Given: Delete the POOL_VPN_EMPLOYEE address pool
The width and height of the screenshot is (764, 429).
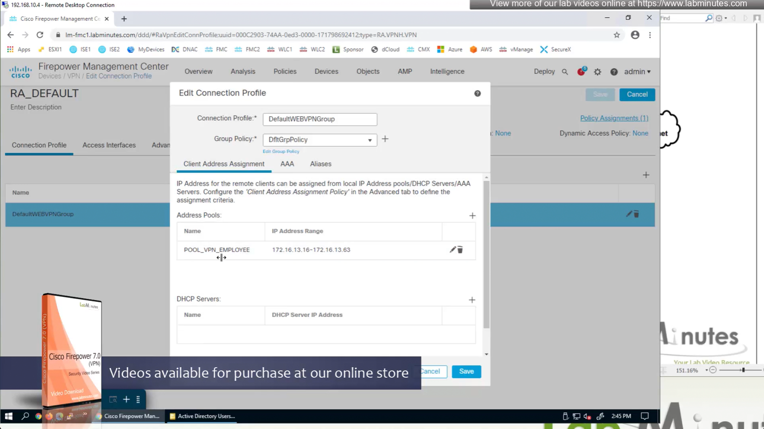Looking at the screenshot, I should (461, 250).
